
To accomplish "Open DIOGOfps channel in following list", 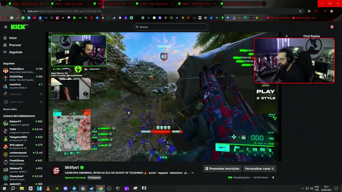I will tap(23, 78).
